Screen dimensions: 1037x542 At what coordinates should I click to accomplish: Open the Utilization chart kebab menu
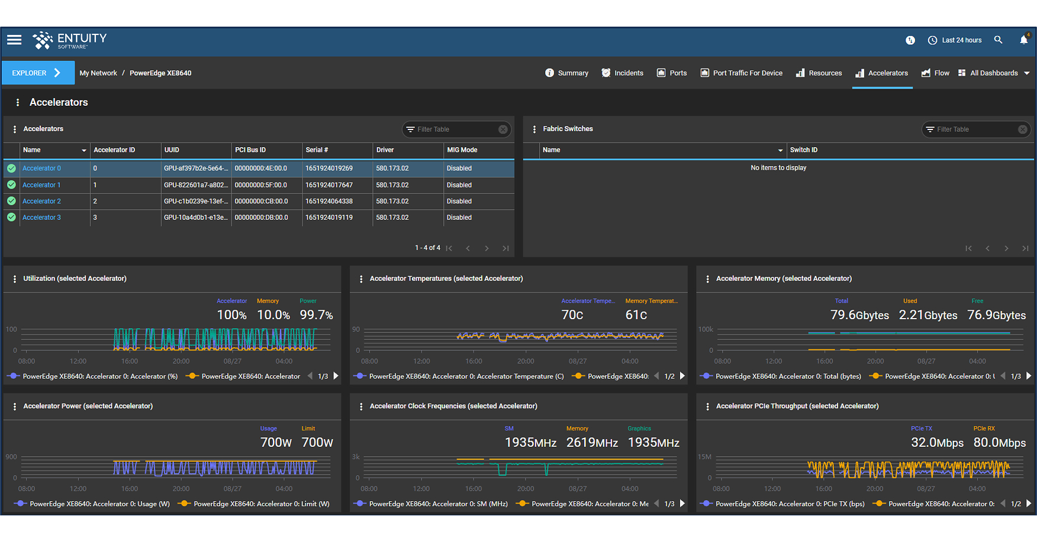point(15,279)
